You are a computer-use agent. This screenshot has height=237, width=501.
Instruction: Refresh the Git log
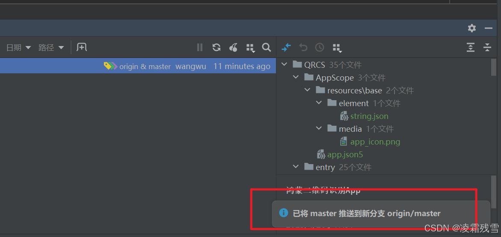pos(216,47)
